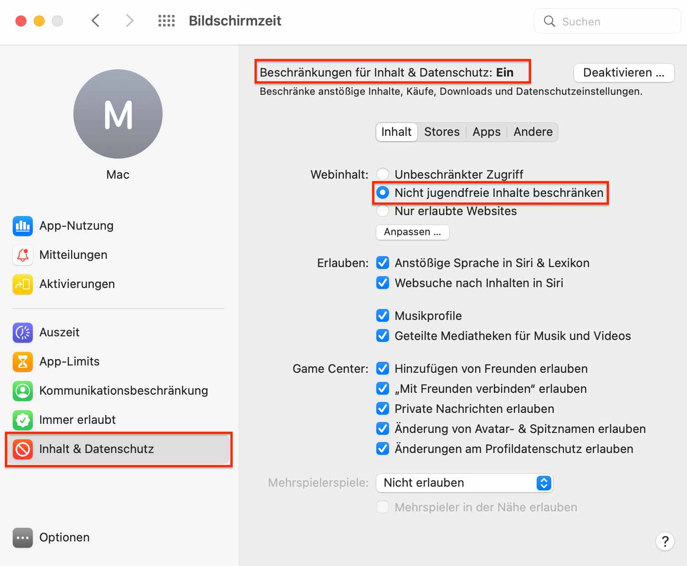This screenshot has height=566, width=687.
Task: Click the Immer erlaubt checkmark icon
Action: (23, 420)
